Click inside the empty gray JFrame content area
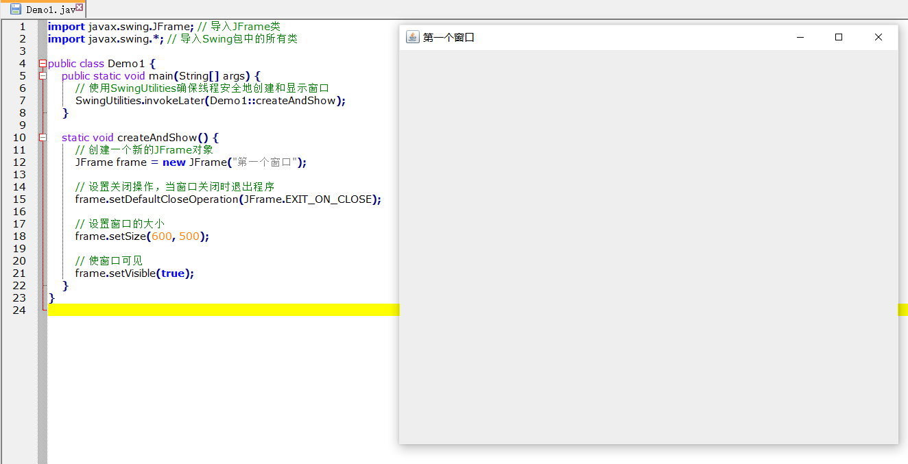The image size is (908, 464). coord(648,247)
